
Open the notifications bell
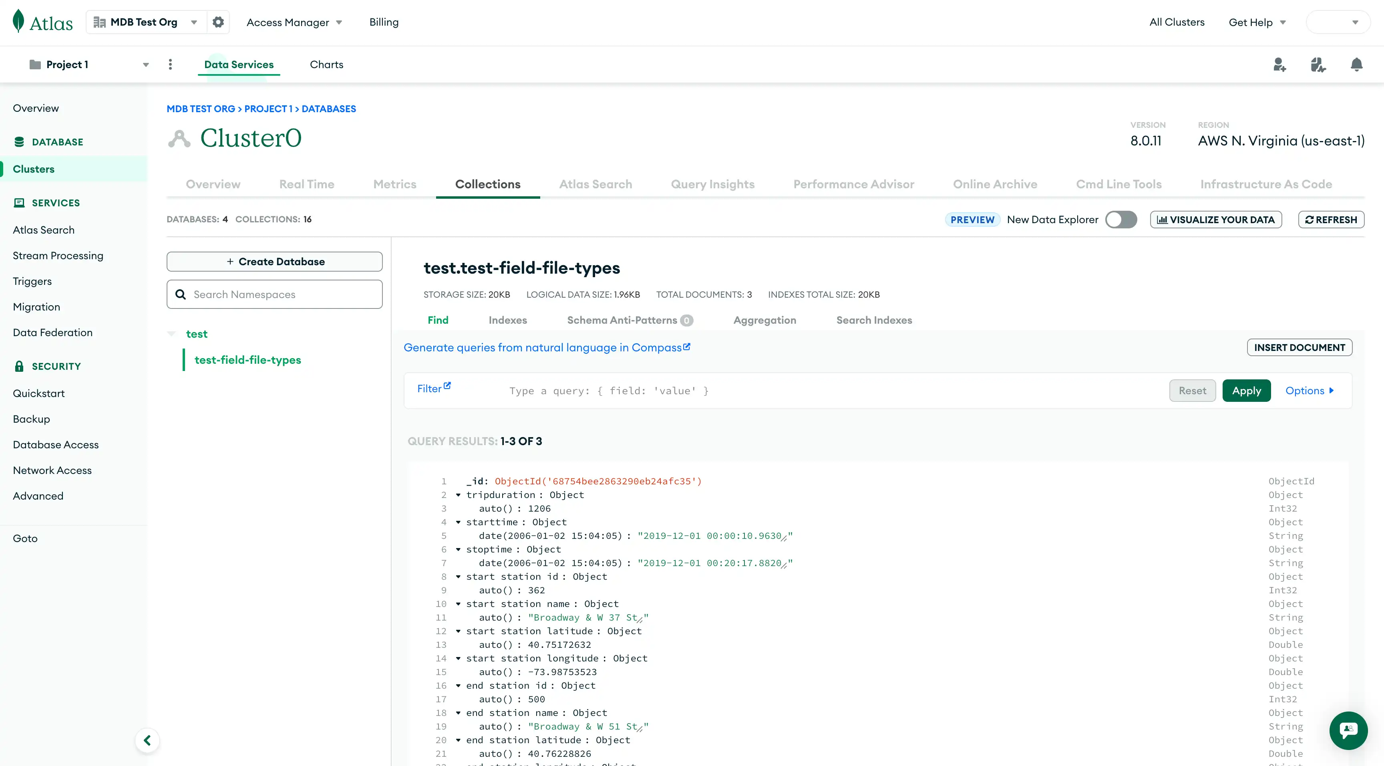(x=1356, y=65)
